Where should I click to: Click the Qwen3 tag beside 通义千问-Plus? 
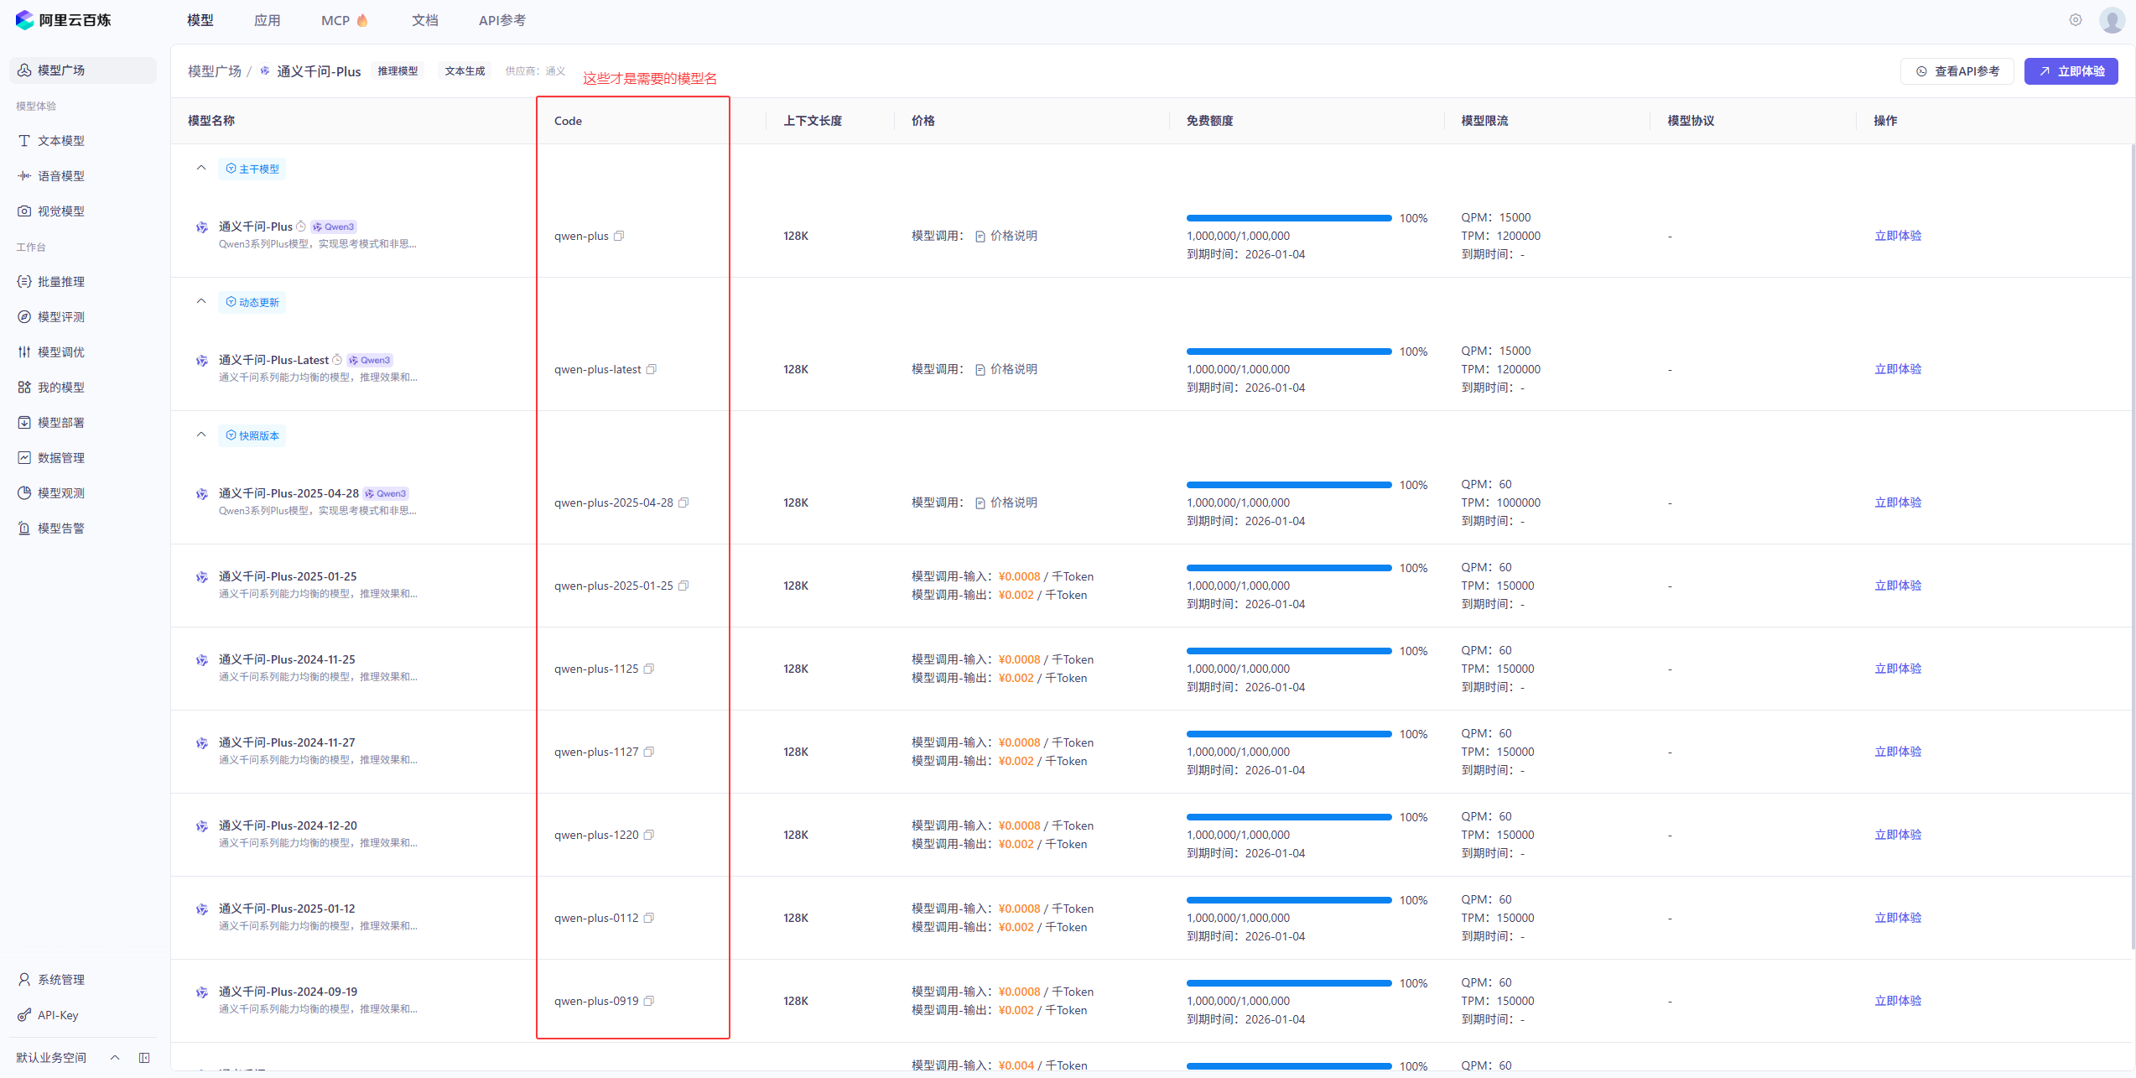tap(334, 227)
